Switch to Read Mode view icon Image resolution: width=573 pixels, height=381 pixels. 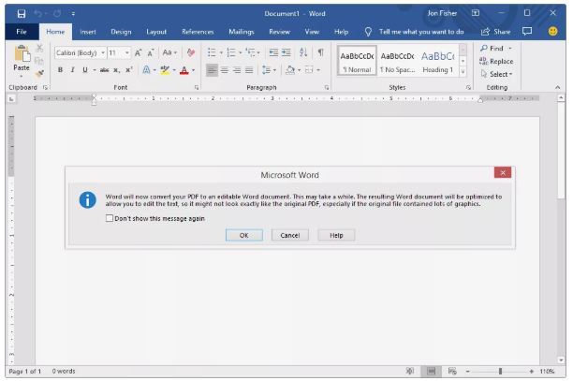pos(410,371)
